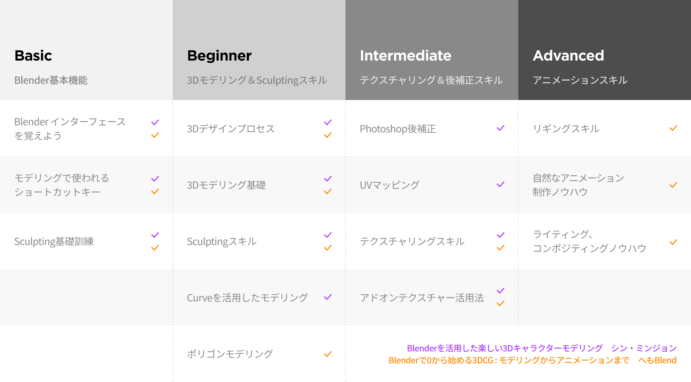Click purple checkmark beside Blender インターフェース
This screenshot has height=382, width=691.
[x=155, y=122]
